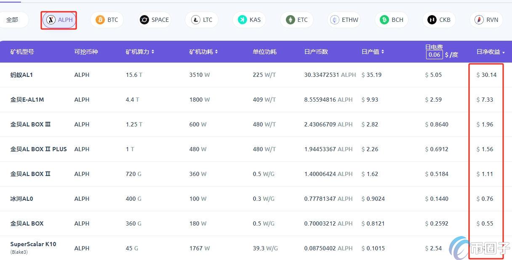Screen dimensions: 512x260
Task: Sort the table by 日净收益
Action: (491, 52)
